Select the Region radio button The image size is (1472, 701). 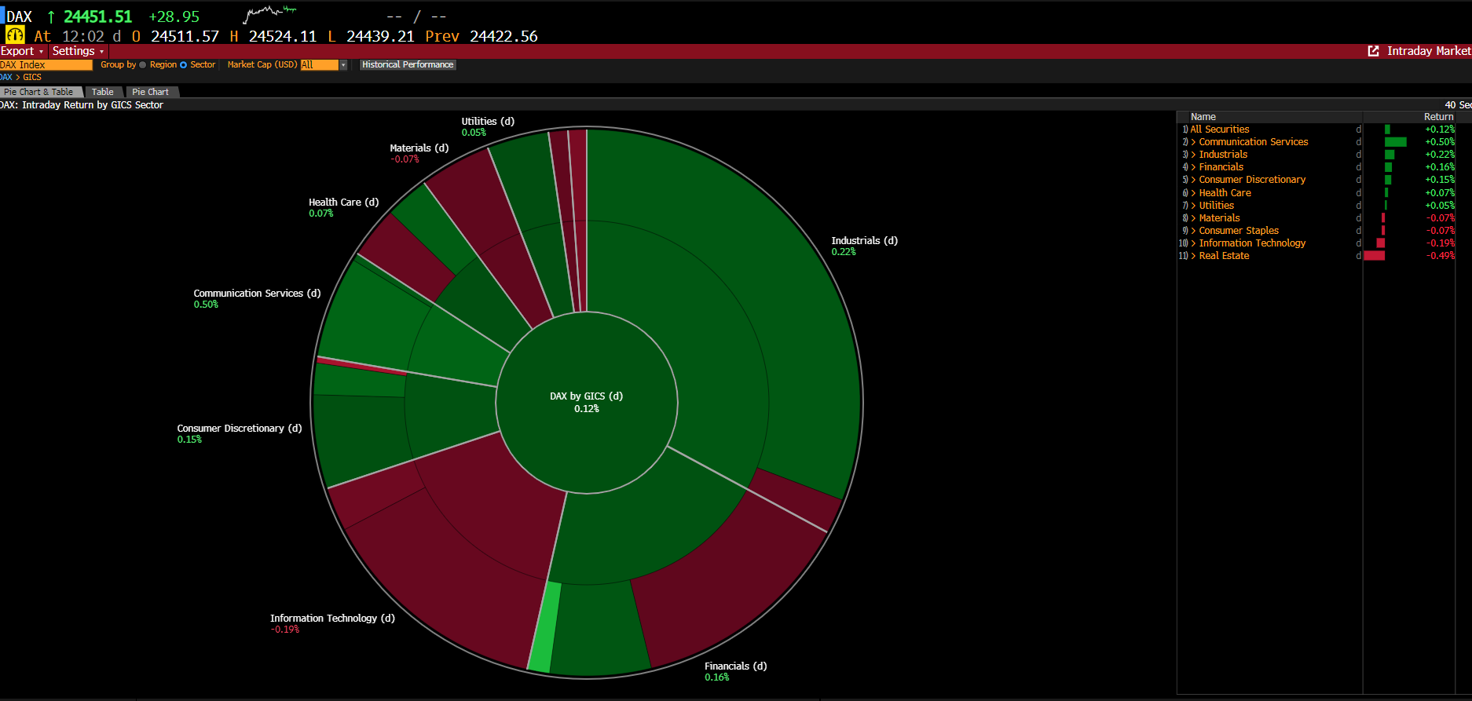pos(143,65)
